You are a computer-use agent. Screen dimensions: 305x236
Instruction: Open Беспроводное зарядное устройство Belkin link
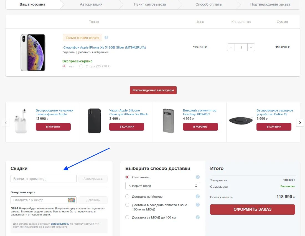(275, 112)
